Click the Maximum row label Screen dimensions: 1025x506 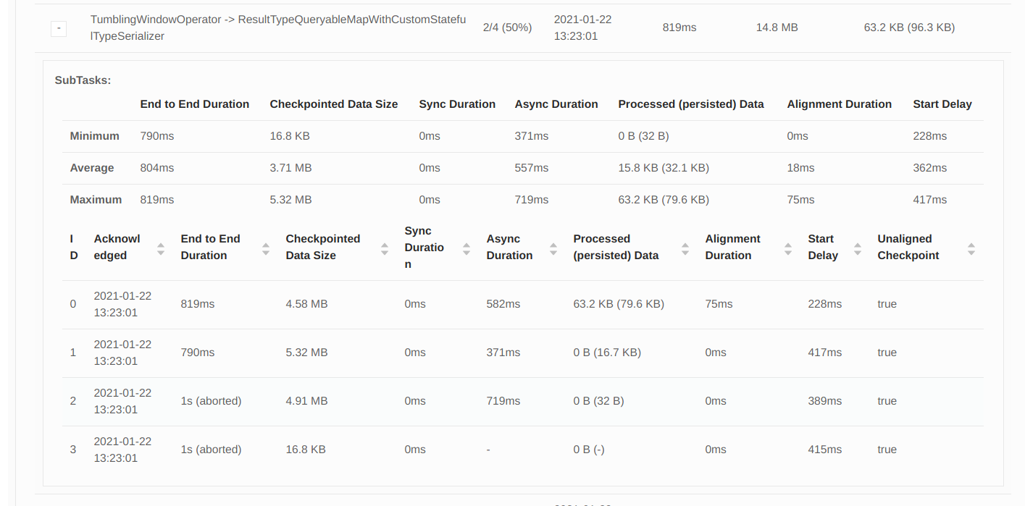coord(96,200)
